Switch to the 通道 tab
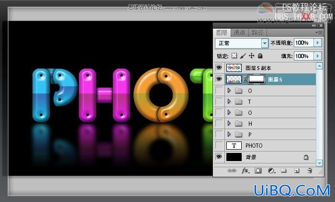Image resolution: width=335 pixels, height=202 pixels. (x=239, y=32)
